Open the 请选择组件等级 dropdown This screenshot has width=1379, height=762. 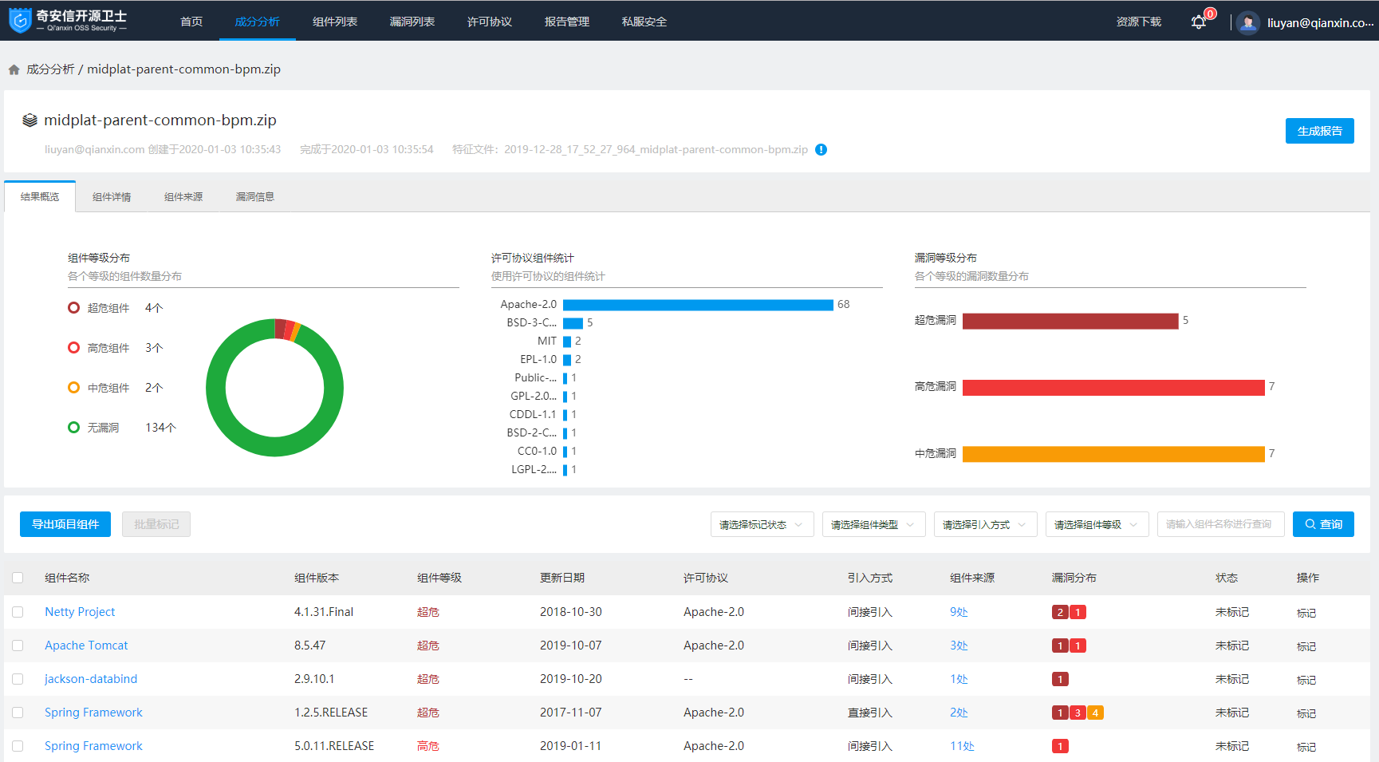coord(1097,524)
